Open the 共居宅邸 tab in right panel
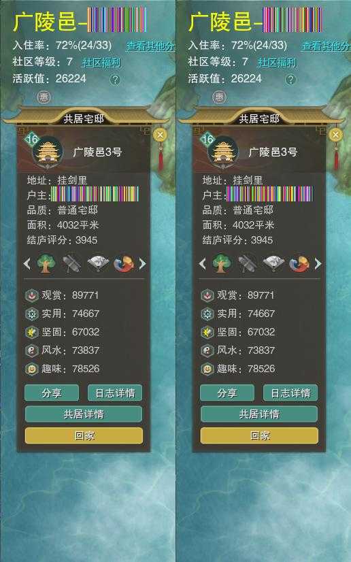 tap(259, 118)
